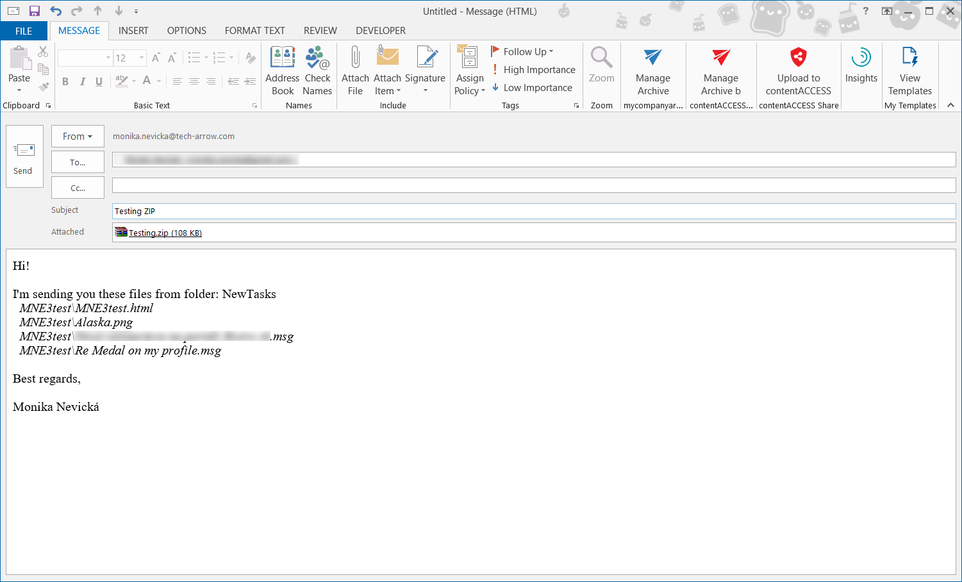Screen dimensions: 962x582
Task: Open the font color picker arrow
Action: coord(159,81)
